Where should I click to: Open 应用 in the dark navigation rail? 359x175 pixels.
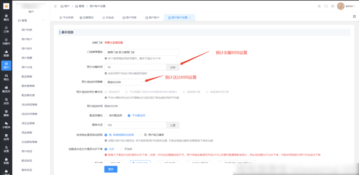tap(6, 137)
